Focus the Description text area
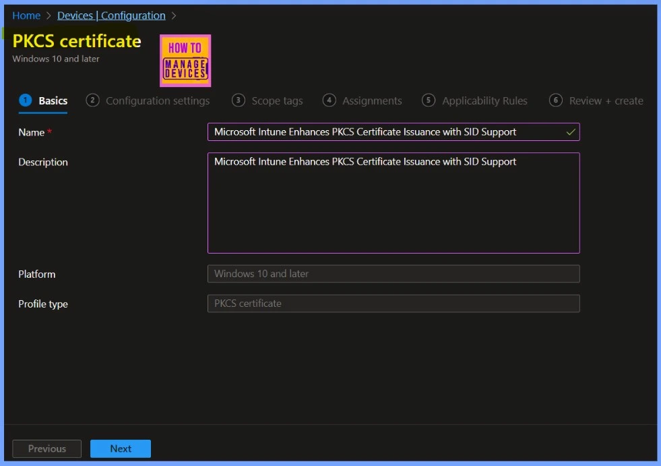The image size is (661, 466). [394, 203]
